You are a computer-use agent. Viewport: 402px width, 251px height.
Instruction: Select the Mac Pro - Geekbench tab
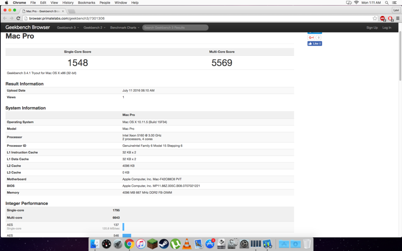(42, 11)
